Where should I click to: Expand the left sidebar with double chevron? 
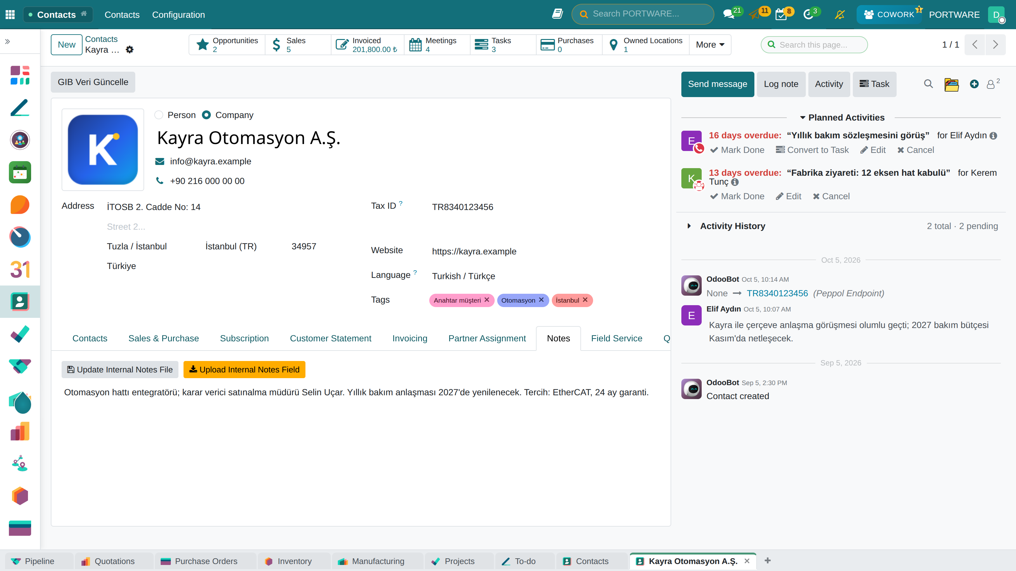click(8, 41)
